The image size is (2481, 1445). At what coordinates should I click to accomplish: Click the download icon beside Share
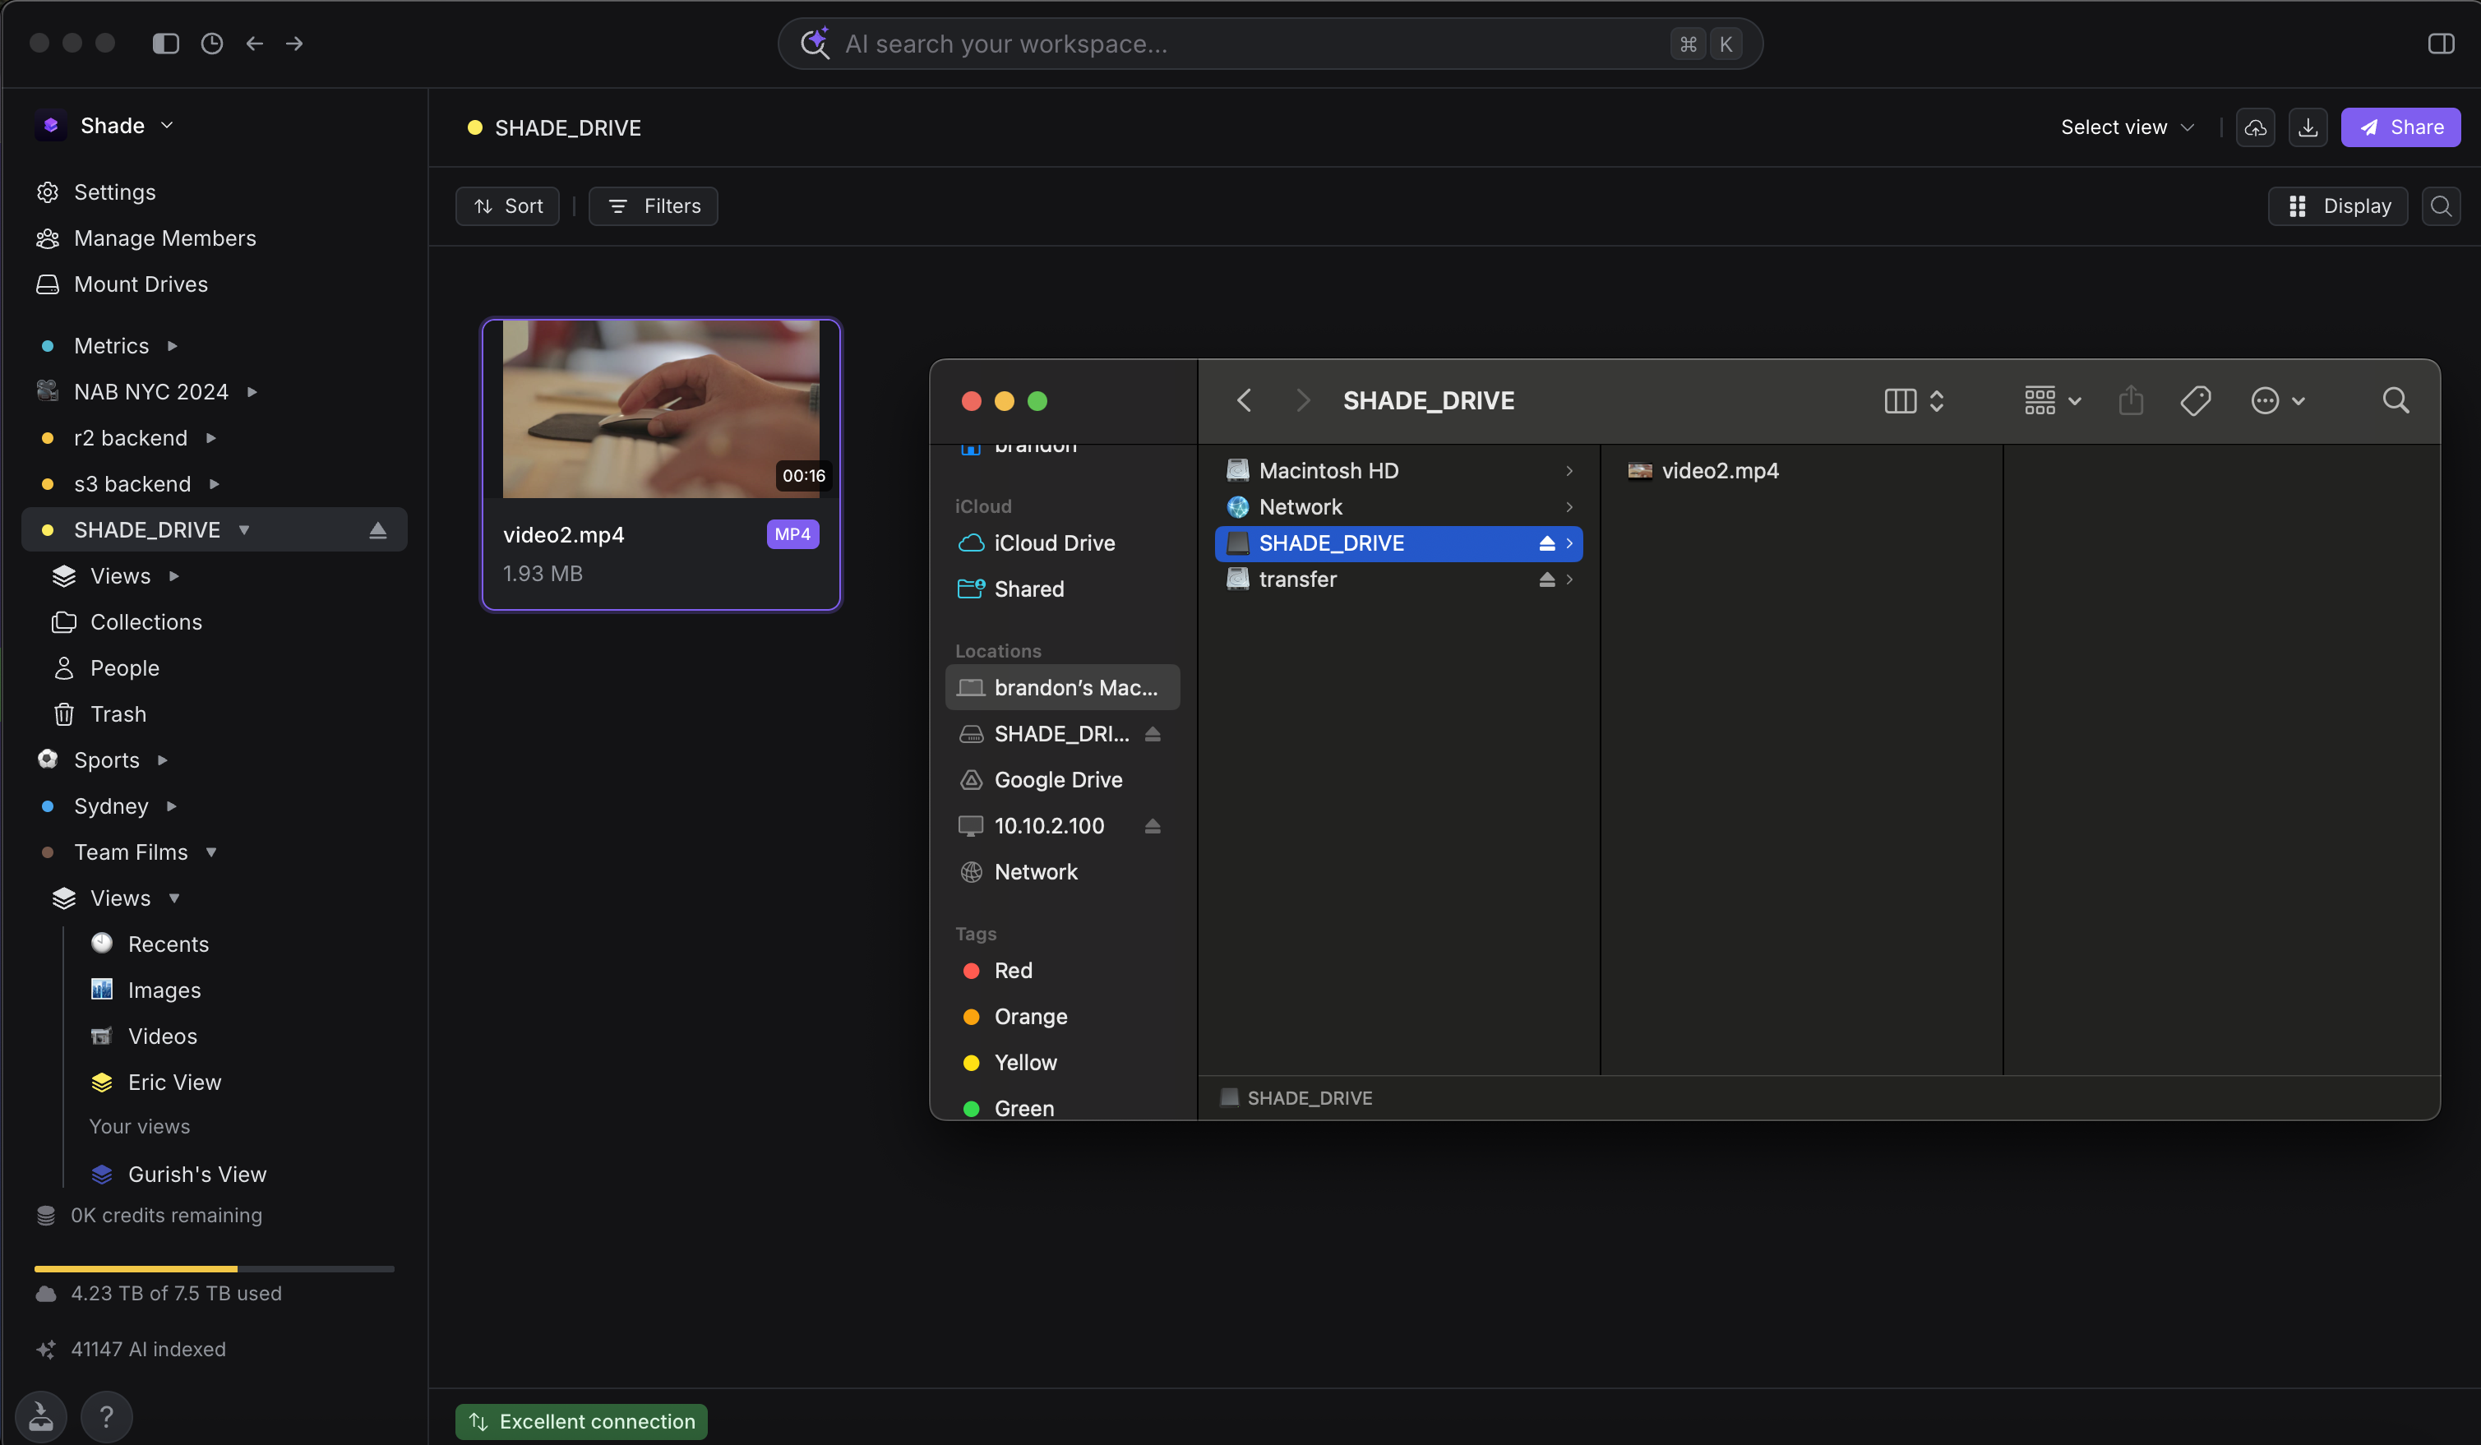coord(2308,128)
